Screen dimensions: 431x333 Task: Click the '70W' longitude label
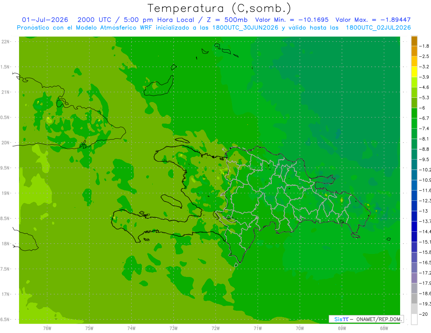[300, 328]
